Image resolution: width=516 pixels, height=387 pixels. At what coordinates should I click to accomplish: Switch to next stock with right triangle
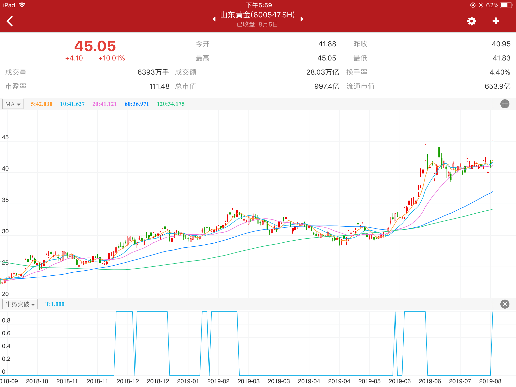[x=302, y=19]
